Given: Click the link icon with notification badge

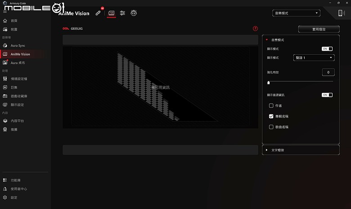Looking at the screenshot, I should coord(98,13).
